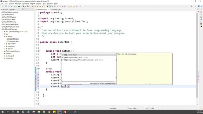
Task: Collapse the comment fold at line 6
Action: pos(39,27)
